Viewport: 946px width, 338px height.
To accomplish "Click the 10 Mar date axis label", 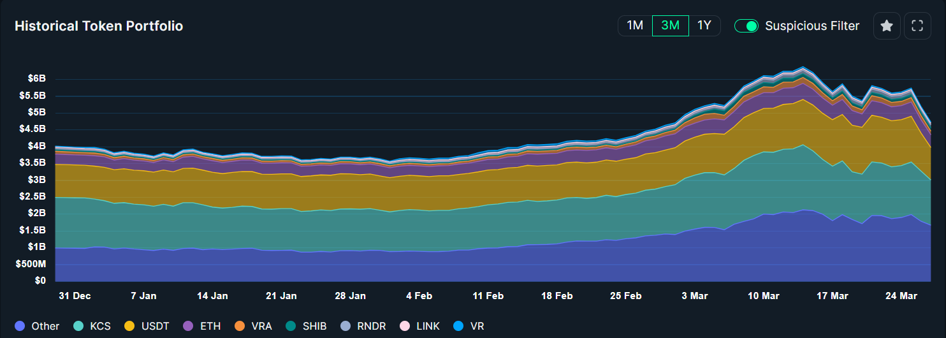I will [764, 296].
